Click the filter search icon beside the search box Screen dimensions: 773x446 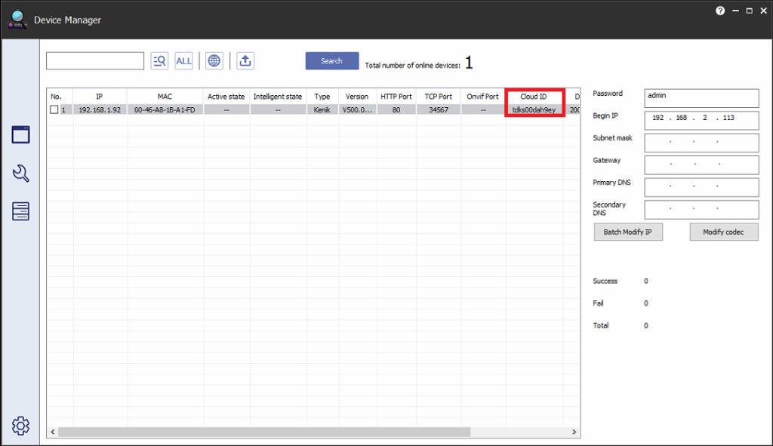(x=159, y=61)
